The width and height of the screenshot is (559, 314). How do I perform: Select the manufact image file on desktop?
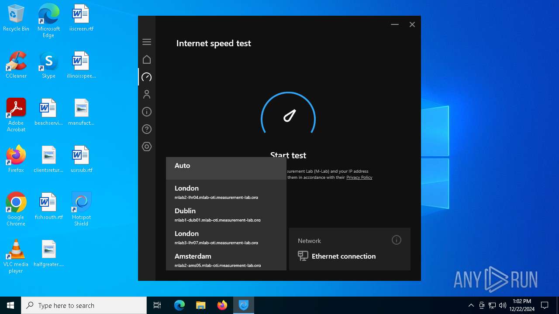click(81, 113)
